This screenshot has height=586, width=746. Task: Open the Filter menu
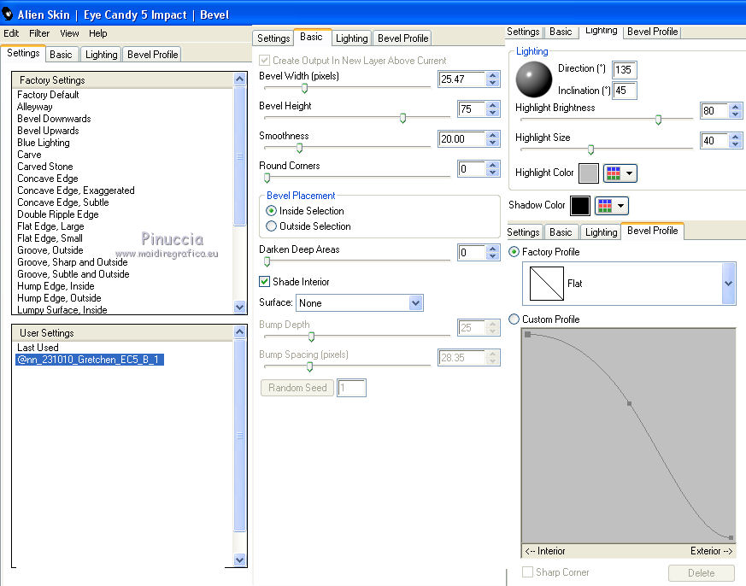click(x=39, y=33)
